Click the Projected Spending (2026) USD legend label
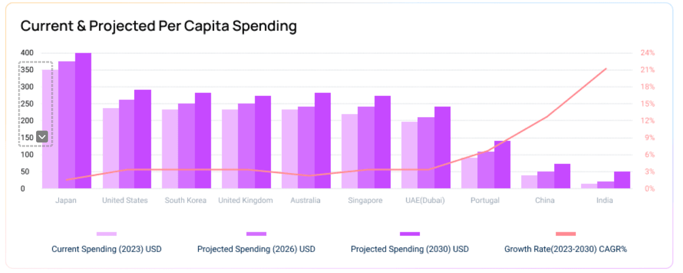 256,249
